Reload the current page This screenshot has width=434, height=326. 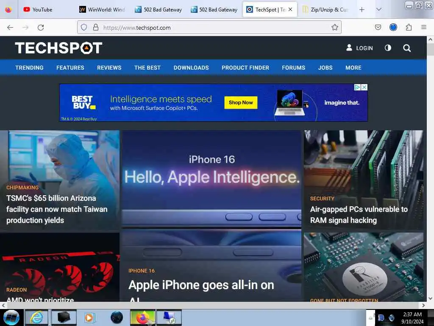click(x=41, y=28)
